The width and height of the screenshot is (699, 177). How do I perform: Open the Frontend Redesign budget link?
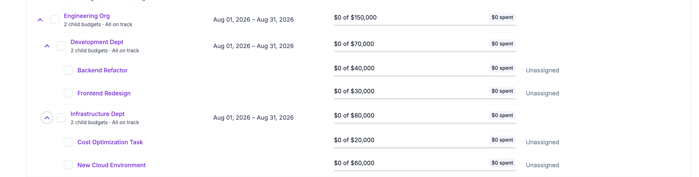(104, 93)
